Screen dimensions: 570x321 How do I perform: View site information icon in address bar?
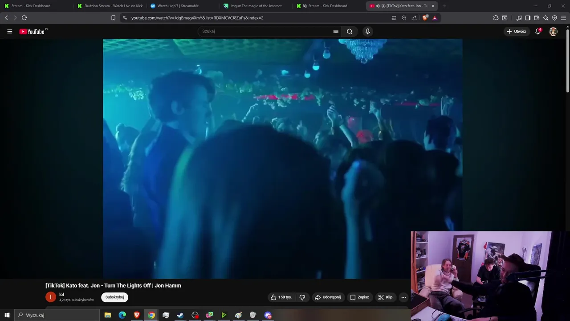coord(125,18)
